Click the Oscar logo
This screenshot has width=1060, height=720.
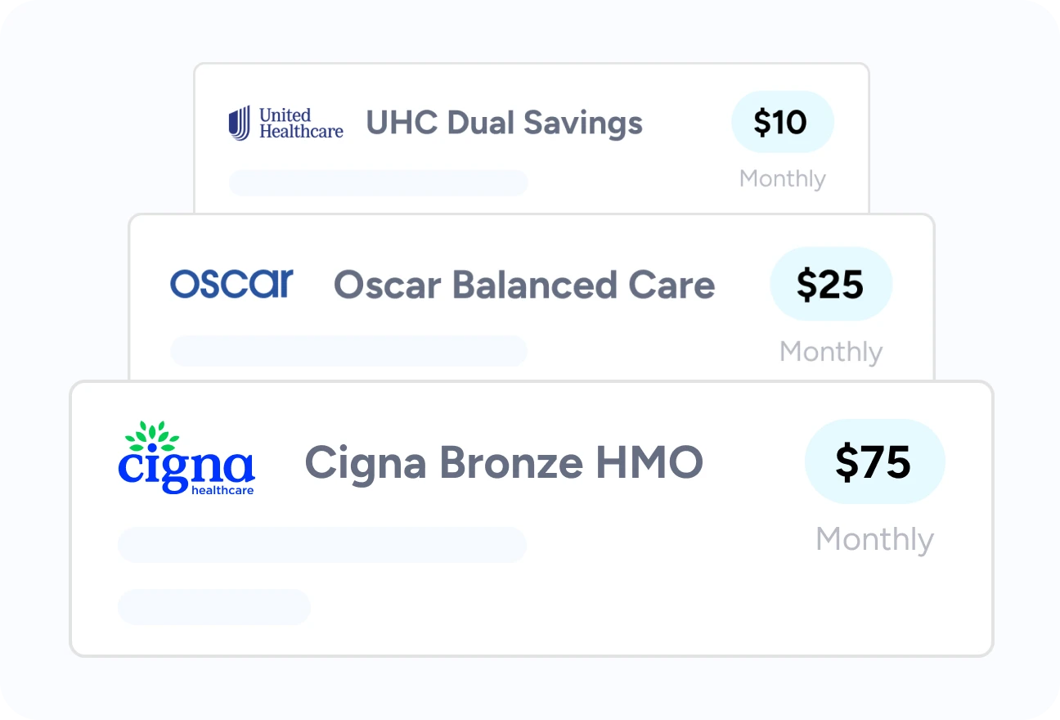[231, 283]
